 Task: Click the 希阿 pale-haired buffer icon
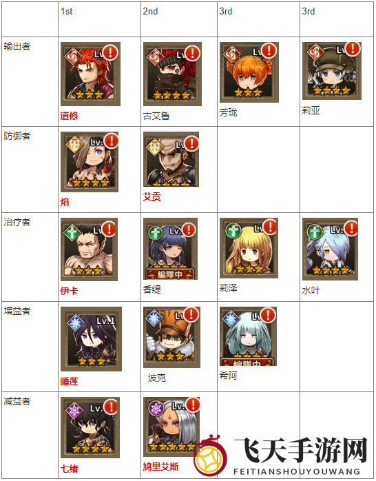(248, 336)
